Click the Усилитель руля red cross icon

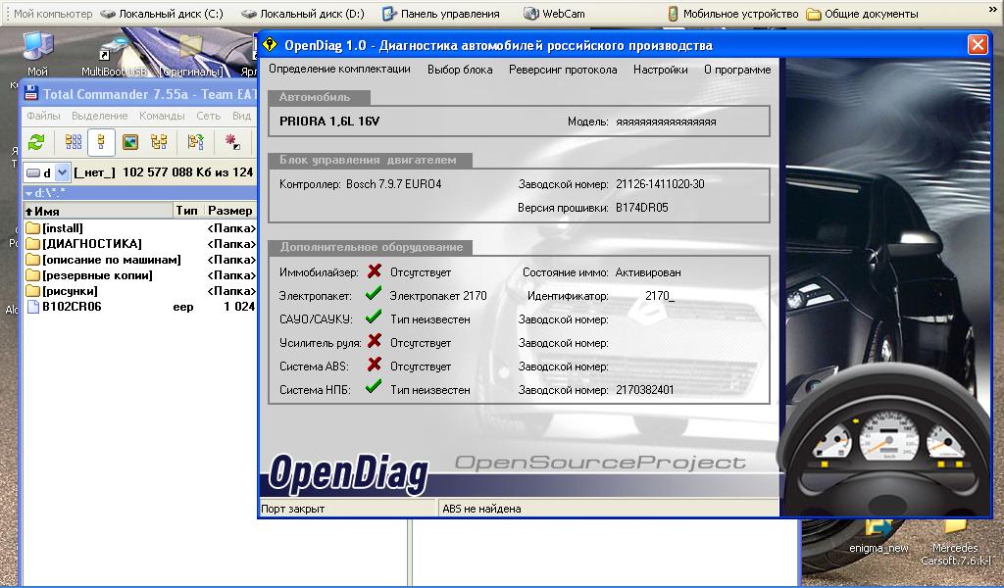(x=374, y=342)
